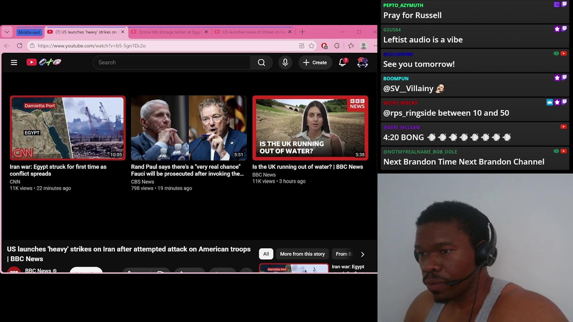This screenshot has width=573, height=322.
Task: Open the browser favorites list icon
Action: click(x=351, y=46)
